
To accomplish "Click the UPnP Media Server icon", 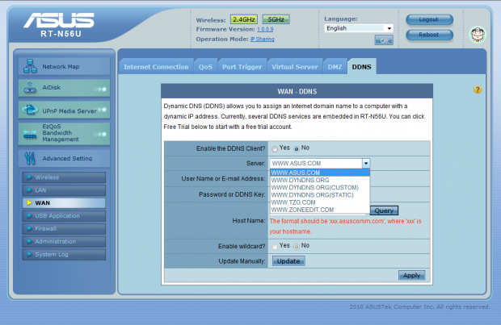I will [30, 110].
